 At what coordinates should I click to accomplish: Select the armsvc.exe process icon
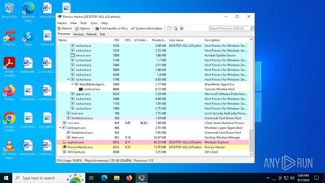coord(72,55)
